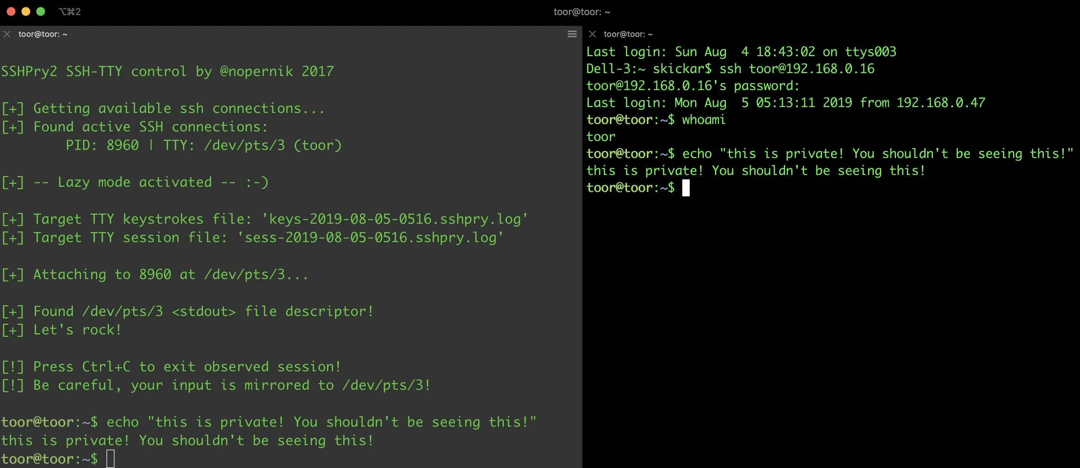Minimize window with the yellow button
The width and height of the screenshot is (1080, 468).
pos(26,11)
